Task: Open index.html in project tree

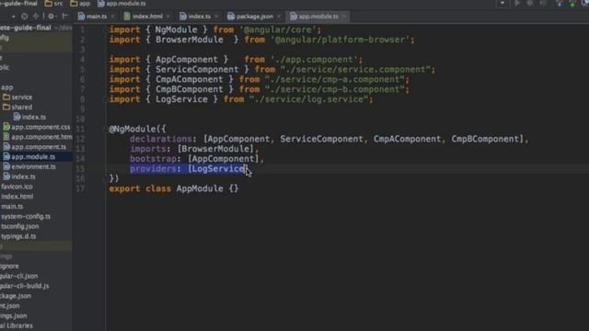Action: [17, 196]
